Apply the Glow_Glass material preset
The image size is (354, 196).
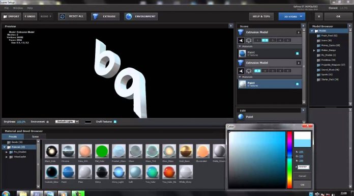point(169,151)
